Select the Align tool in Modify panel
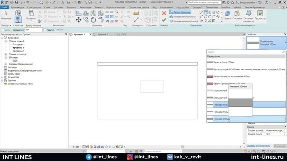 pos(78,13)
